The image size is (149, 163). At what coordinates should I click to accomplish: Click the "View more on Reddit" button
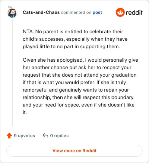click(74, 151)
